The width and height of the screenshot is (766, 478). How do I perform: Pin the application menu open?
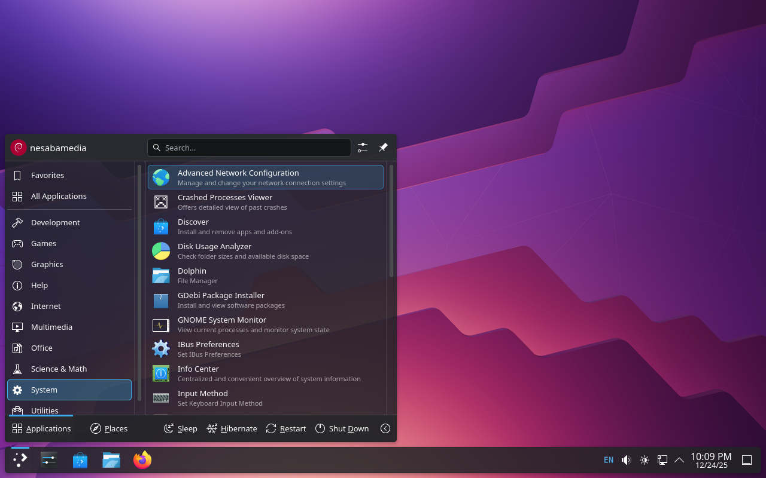coord(383,148)
